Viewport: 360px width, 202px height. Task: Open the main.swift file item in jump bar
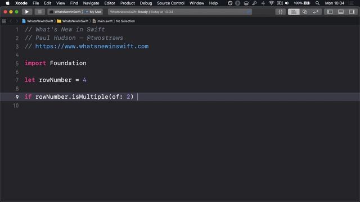102,21
